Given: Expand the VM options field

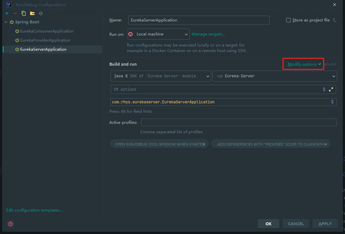Looking at the screenshot, I should pyautogui.click(x=331, y=89).
